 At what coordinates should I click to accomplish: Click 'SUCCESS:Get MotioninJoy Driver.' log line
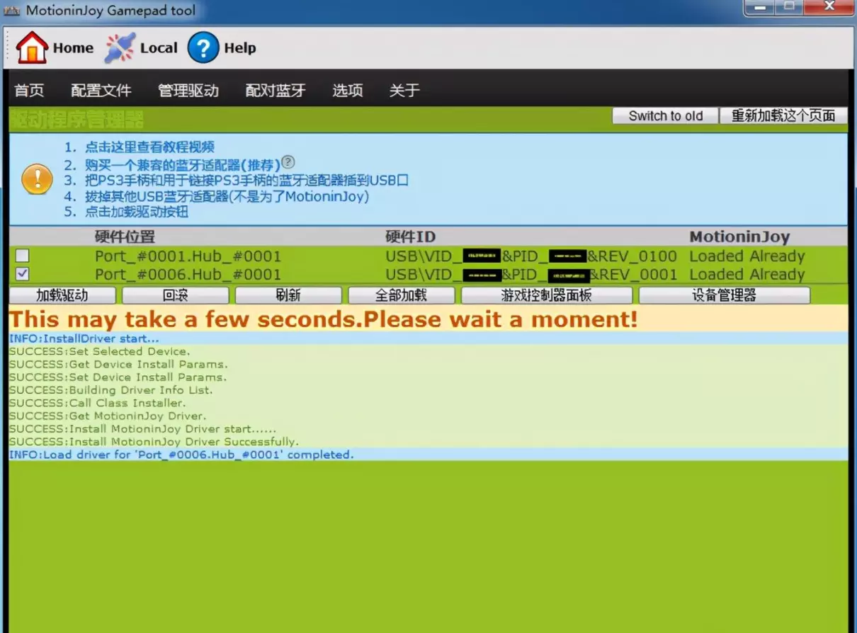108,416
